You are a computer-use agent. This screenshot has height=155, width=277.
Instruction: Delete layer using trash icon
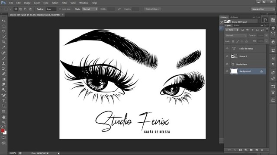coord(262,150)
